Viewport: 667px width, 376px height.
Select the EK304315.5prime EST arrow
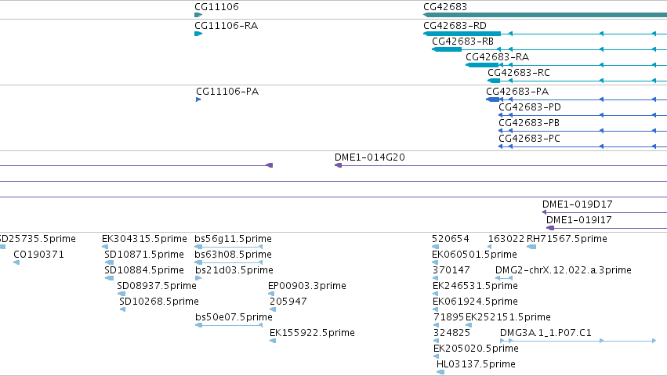coord(105,247)
